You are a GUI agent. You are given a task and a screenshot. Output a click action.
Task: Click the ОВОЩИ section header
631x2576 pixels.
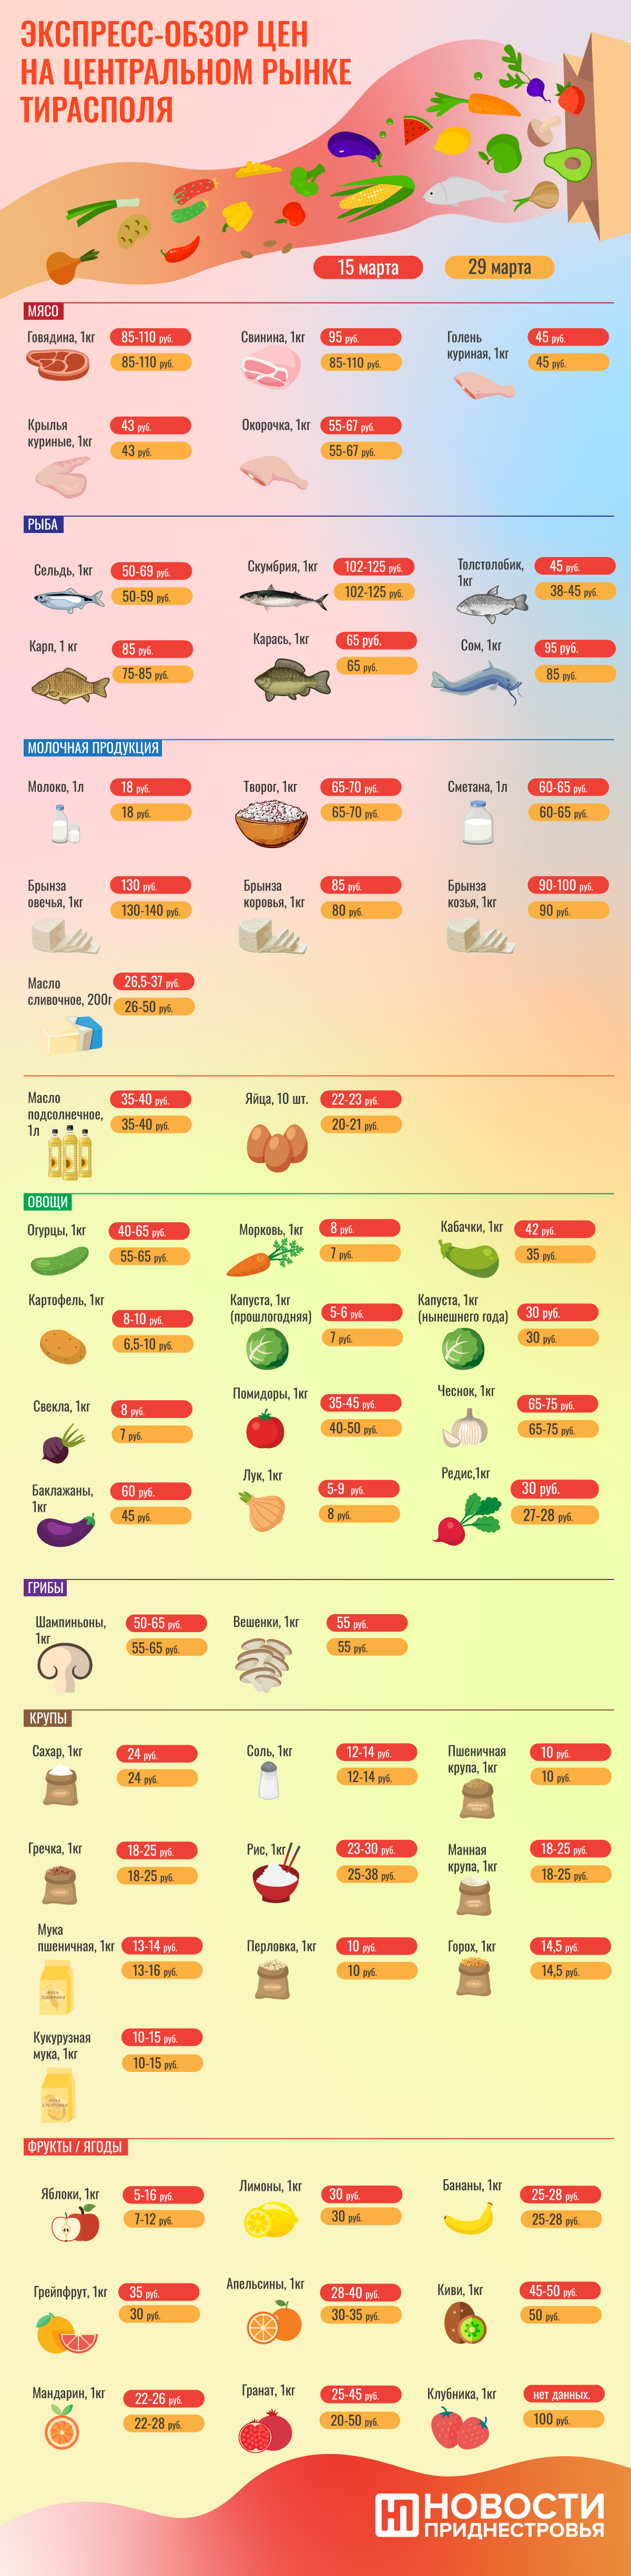tap(48, 1201)
